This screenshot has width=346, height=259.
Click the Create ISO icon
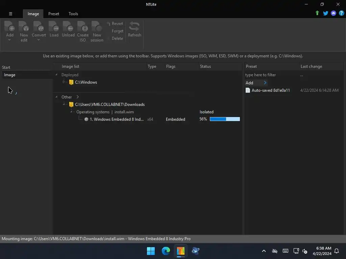pos(83,26)
